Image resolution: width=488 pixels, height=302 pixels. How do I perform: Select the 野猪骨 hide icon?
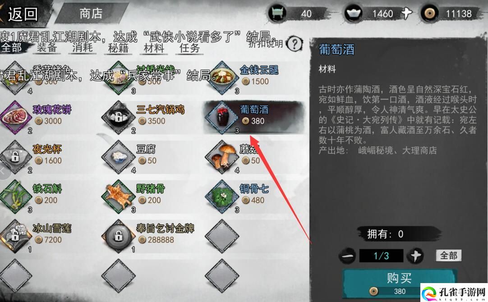pos(118,197)
